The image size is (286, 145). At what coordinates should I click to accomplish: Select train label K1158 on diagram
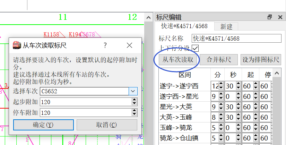pyautogui.click(x=51, y=34)
